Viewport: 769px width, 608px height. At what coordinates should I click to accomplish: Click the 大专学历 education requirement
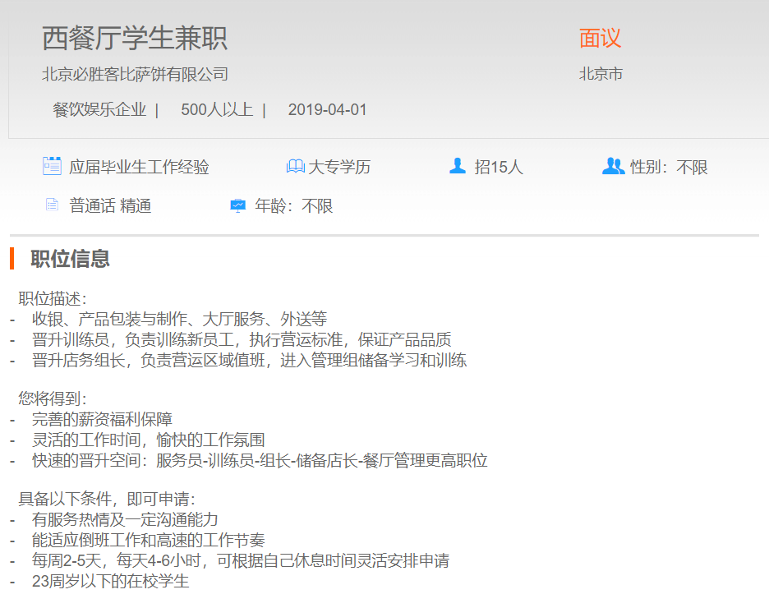coord(339,168)
